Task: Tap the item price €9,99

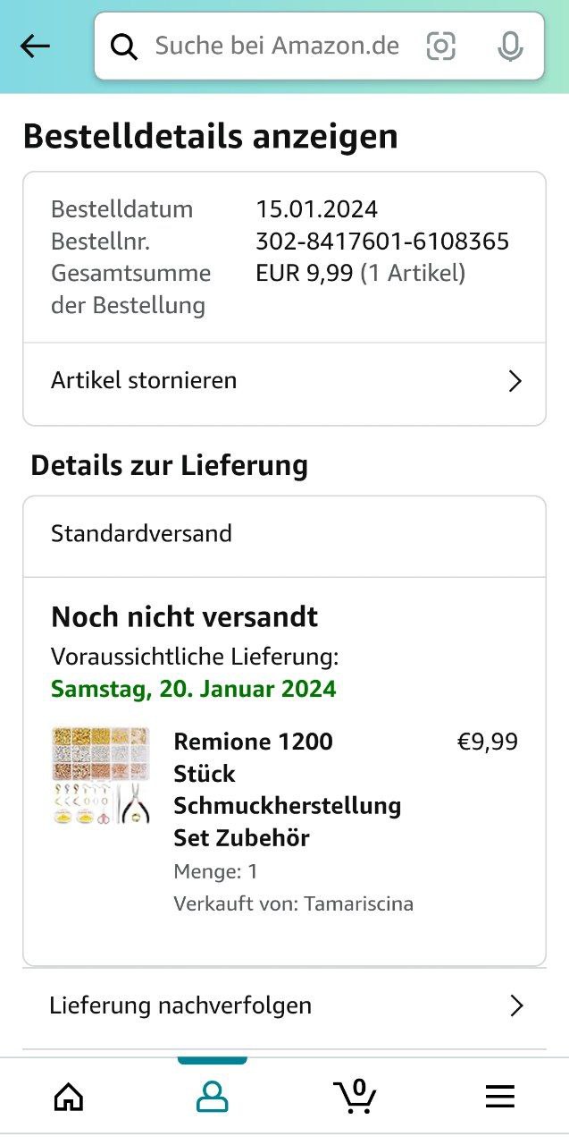Action: tap(487, 742)
